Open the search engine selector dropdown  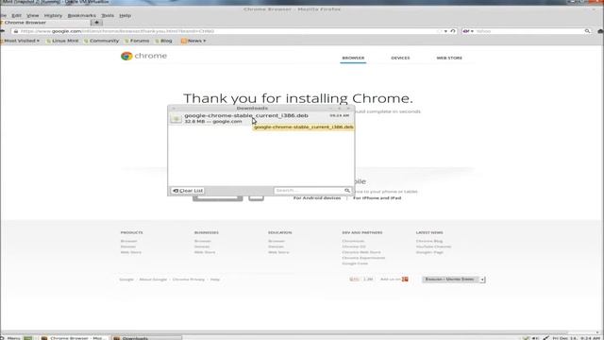[x=468, y=31]
